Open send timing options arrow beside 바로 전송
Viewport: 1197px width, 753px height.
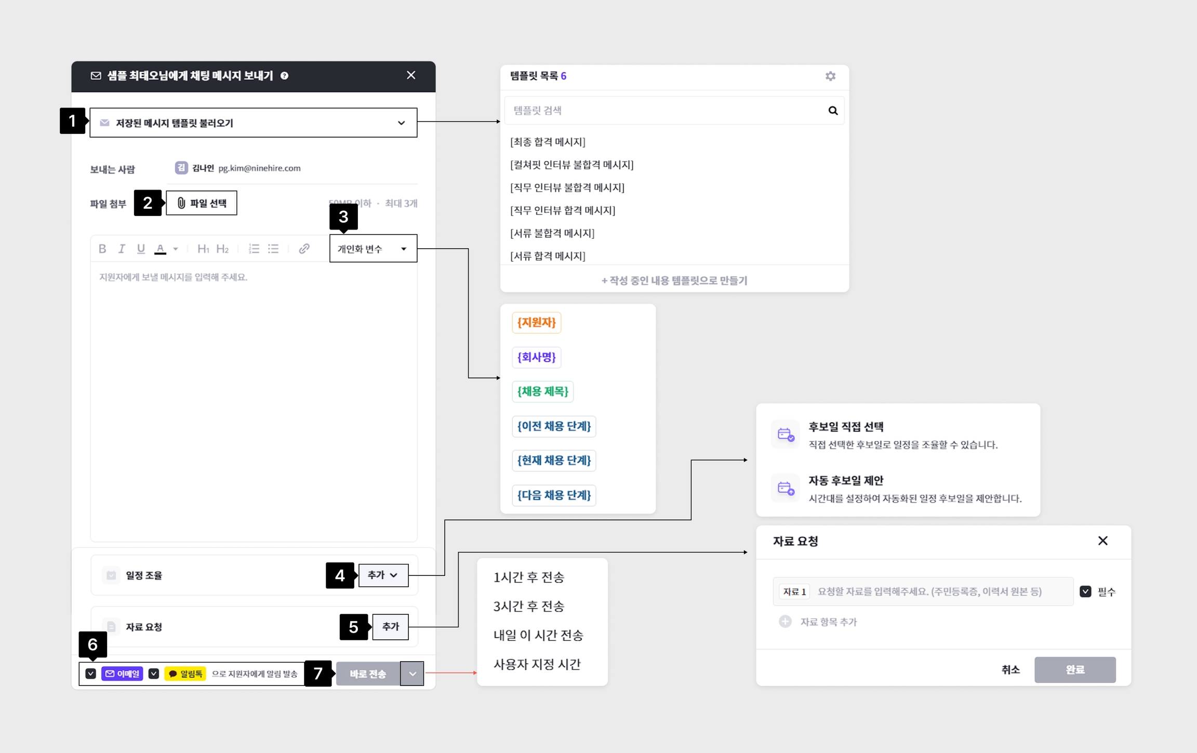(x=412, y=674)
